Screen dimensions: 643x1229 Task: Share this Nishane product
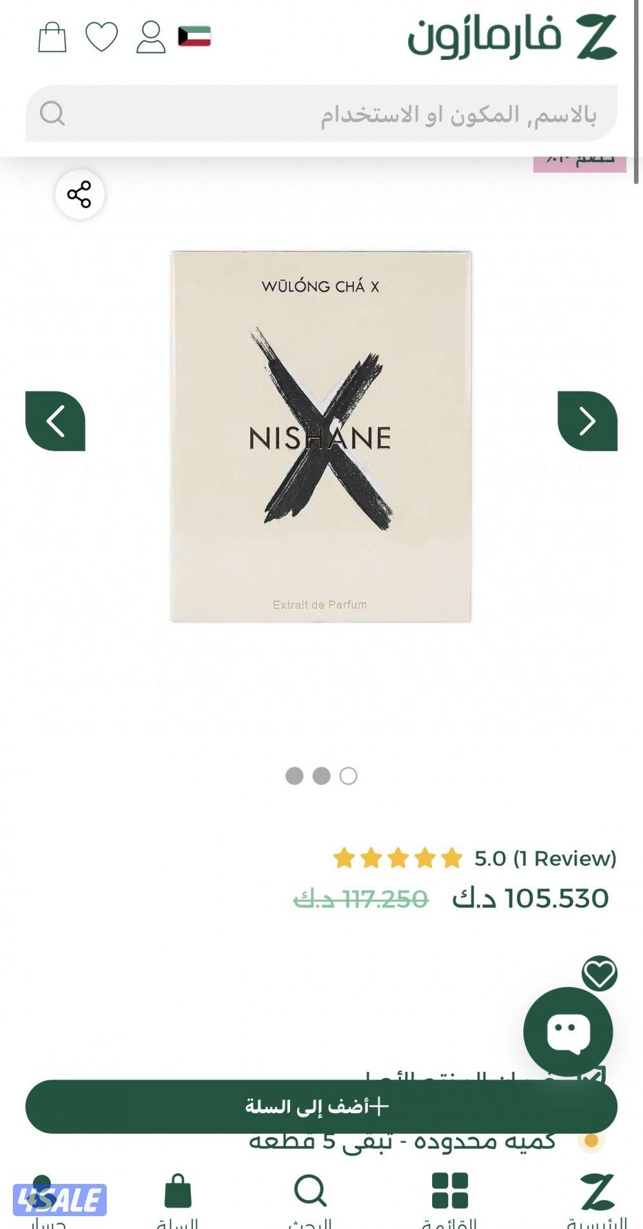pyautogui.click(x=79, y=194)
